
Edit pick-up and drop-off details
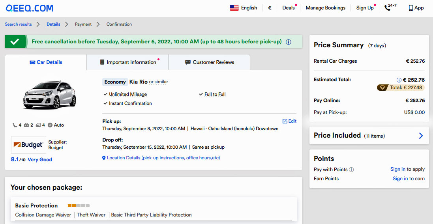tap(289, 121)
